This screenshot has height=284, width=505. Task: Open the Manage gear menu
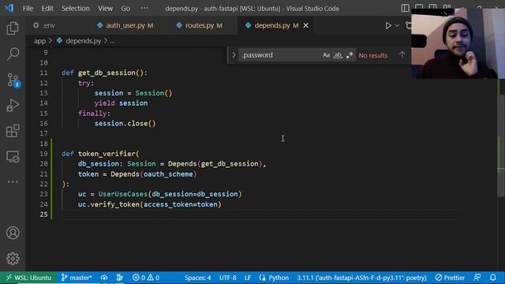click(x=13, y=259)
